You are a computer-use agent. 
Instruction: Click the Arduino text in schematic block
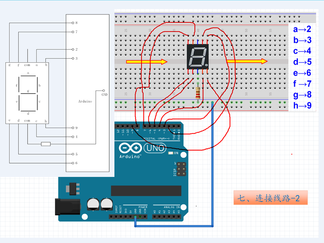click(85, 101)
